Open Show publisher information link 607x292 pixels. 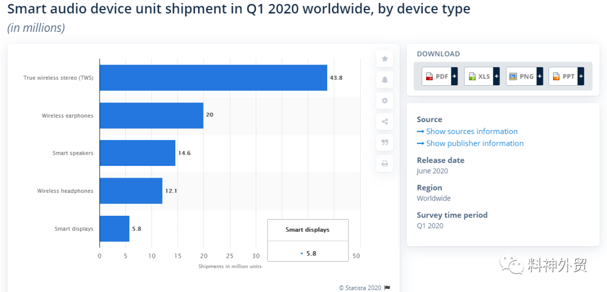(x=470, y=143)
